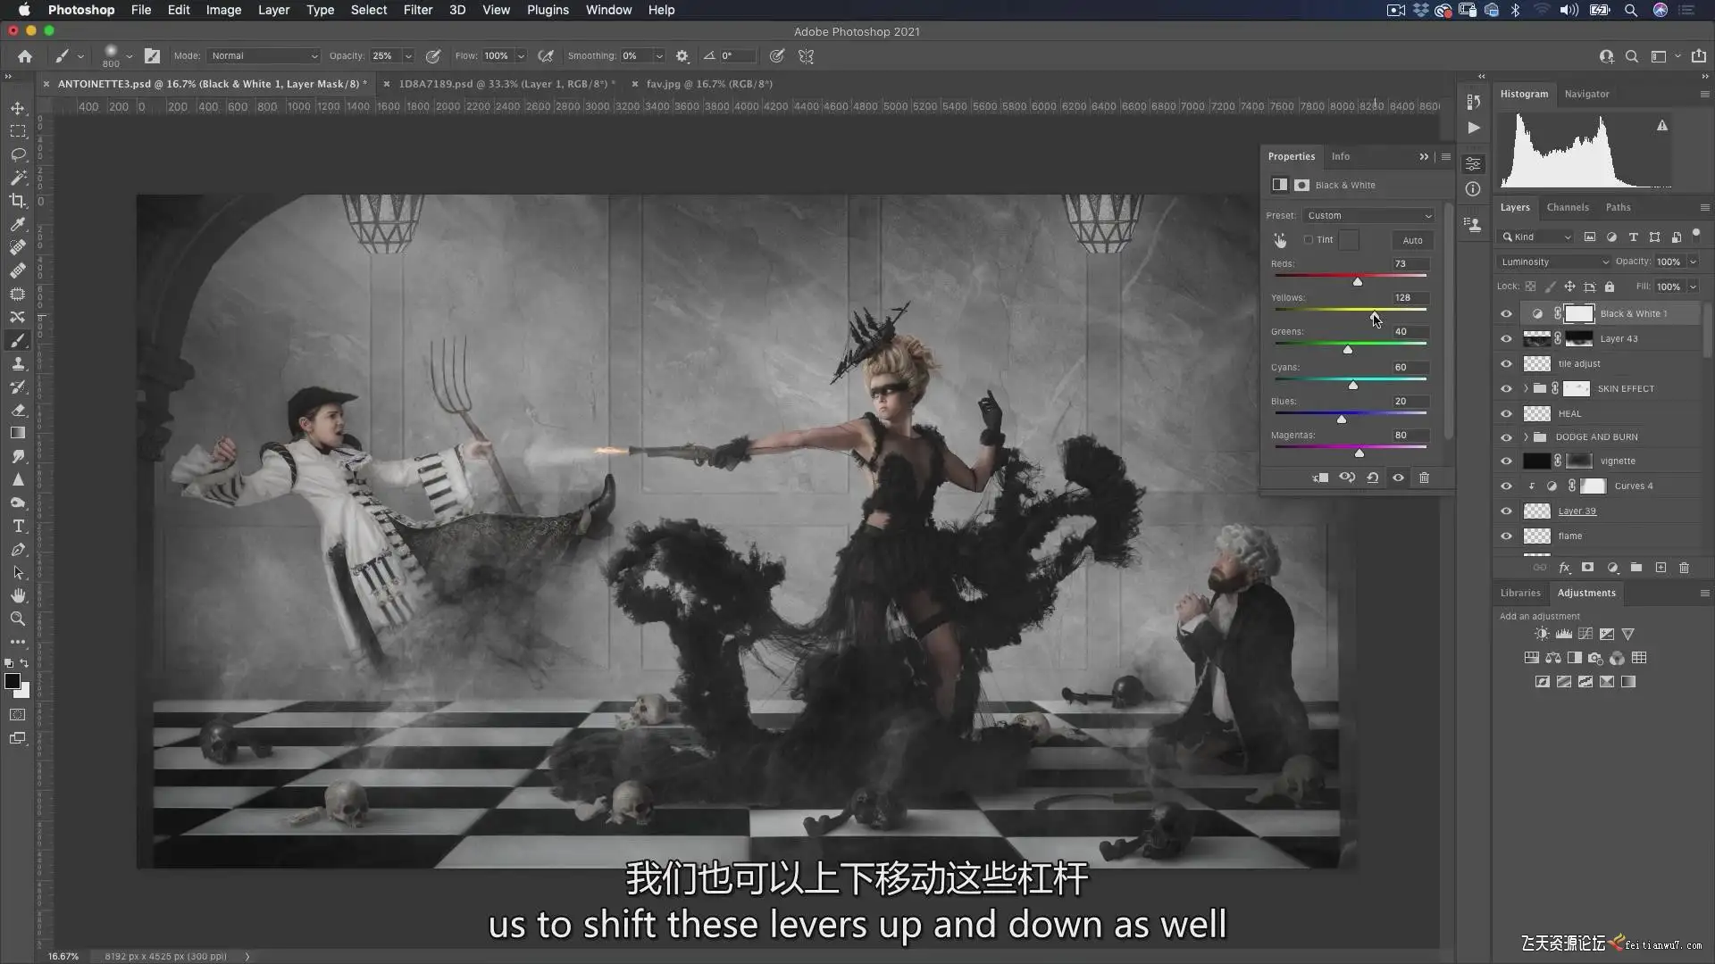The image size is (1715, 964).
Task: Click the Reds slider handle
Action: (1358, 281)
